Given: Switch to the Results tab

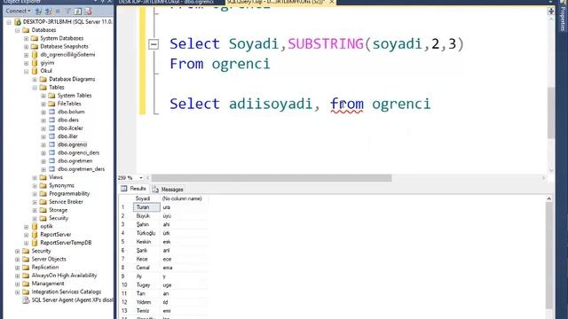Looking at the screenshot, I should click(134, 189).
